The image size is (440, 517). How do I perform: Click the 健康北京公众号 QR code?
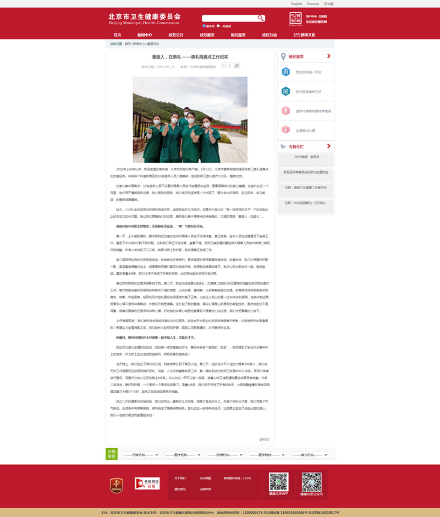(x=312, y=482)
